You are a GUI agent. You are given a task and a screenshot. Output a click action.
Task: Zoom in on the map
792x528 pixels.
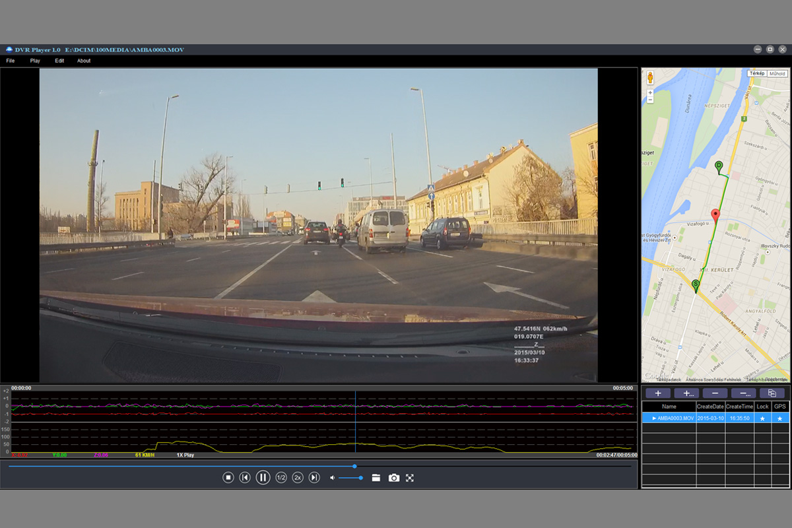click(650, 93)
